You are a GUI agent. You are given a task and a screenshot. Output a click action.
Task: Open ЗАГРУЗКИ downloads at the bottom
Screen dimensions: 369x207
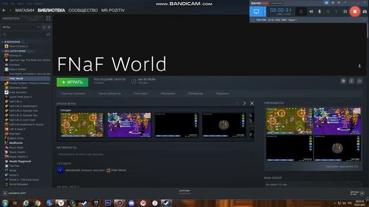(184, 191)
